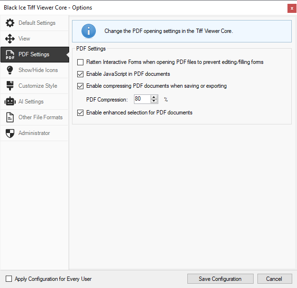The height and width of the screenshot is (288, 297).
Task: Switch to the View tab
Action: tap(35, 39)
